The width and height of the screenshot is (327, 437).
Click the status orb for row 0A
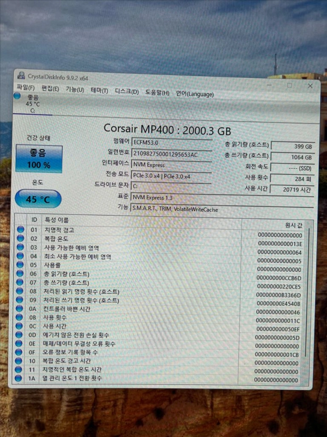click(19, 308)
